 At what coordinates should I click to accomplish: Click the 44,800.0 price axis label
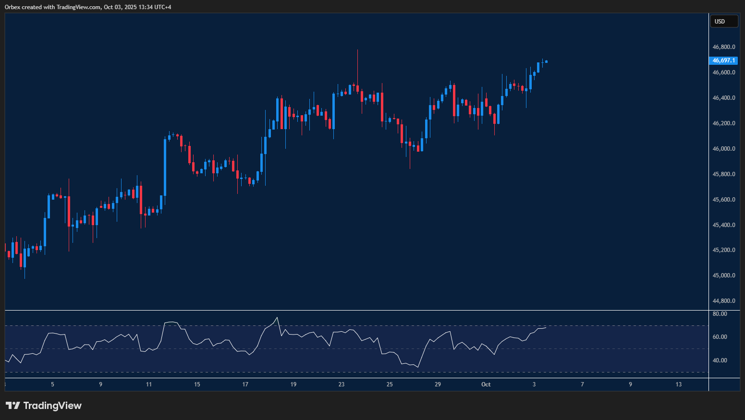tap(723, 301)
